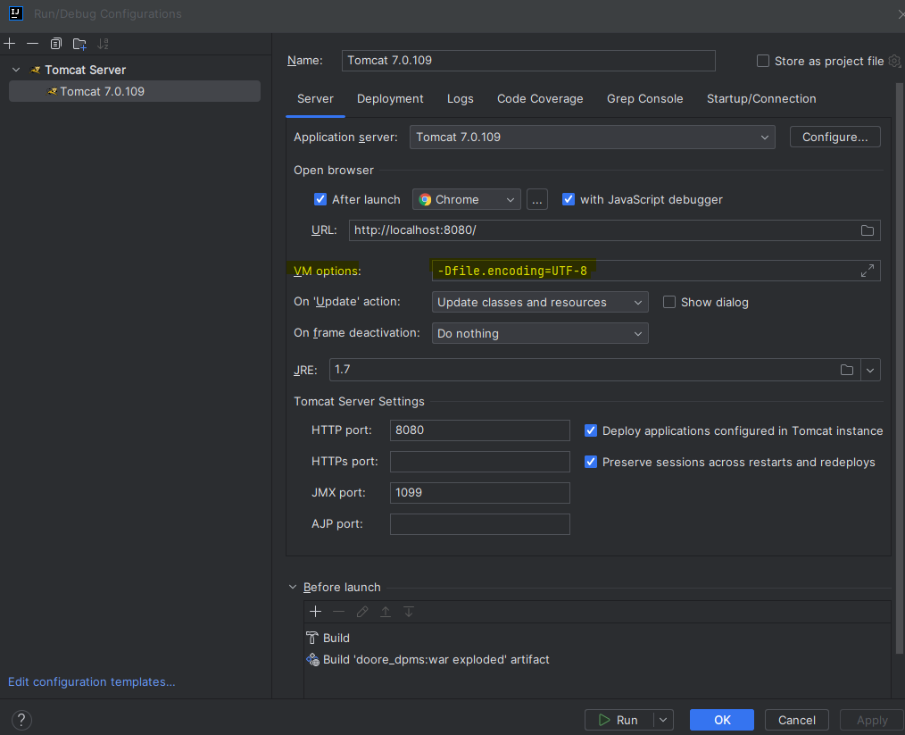Expand the VM options field
Screen dimensions: 905x735
tap(867, 271)
